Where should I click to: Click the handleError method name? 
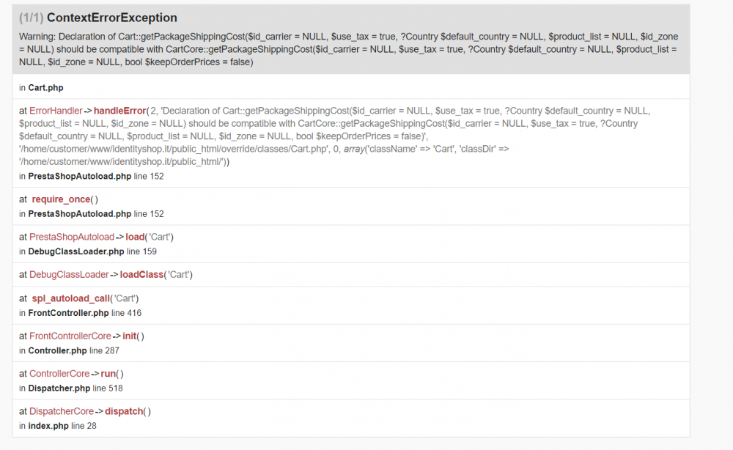(119, 111)
